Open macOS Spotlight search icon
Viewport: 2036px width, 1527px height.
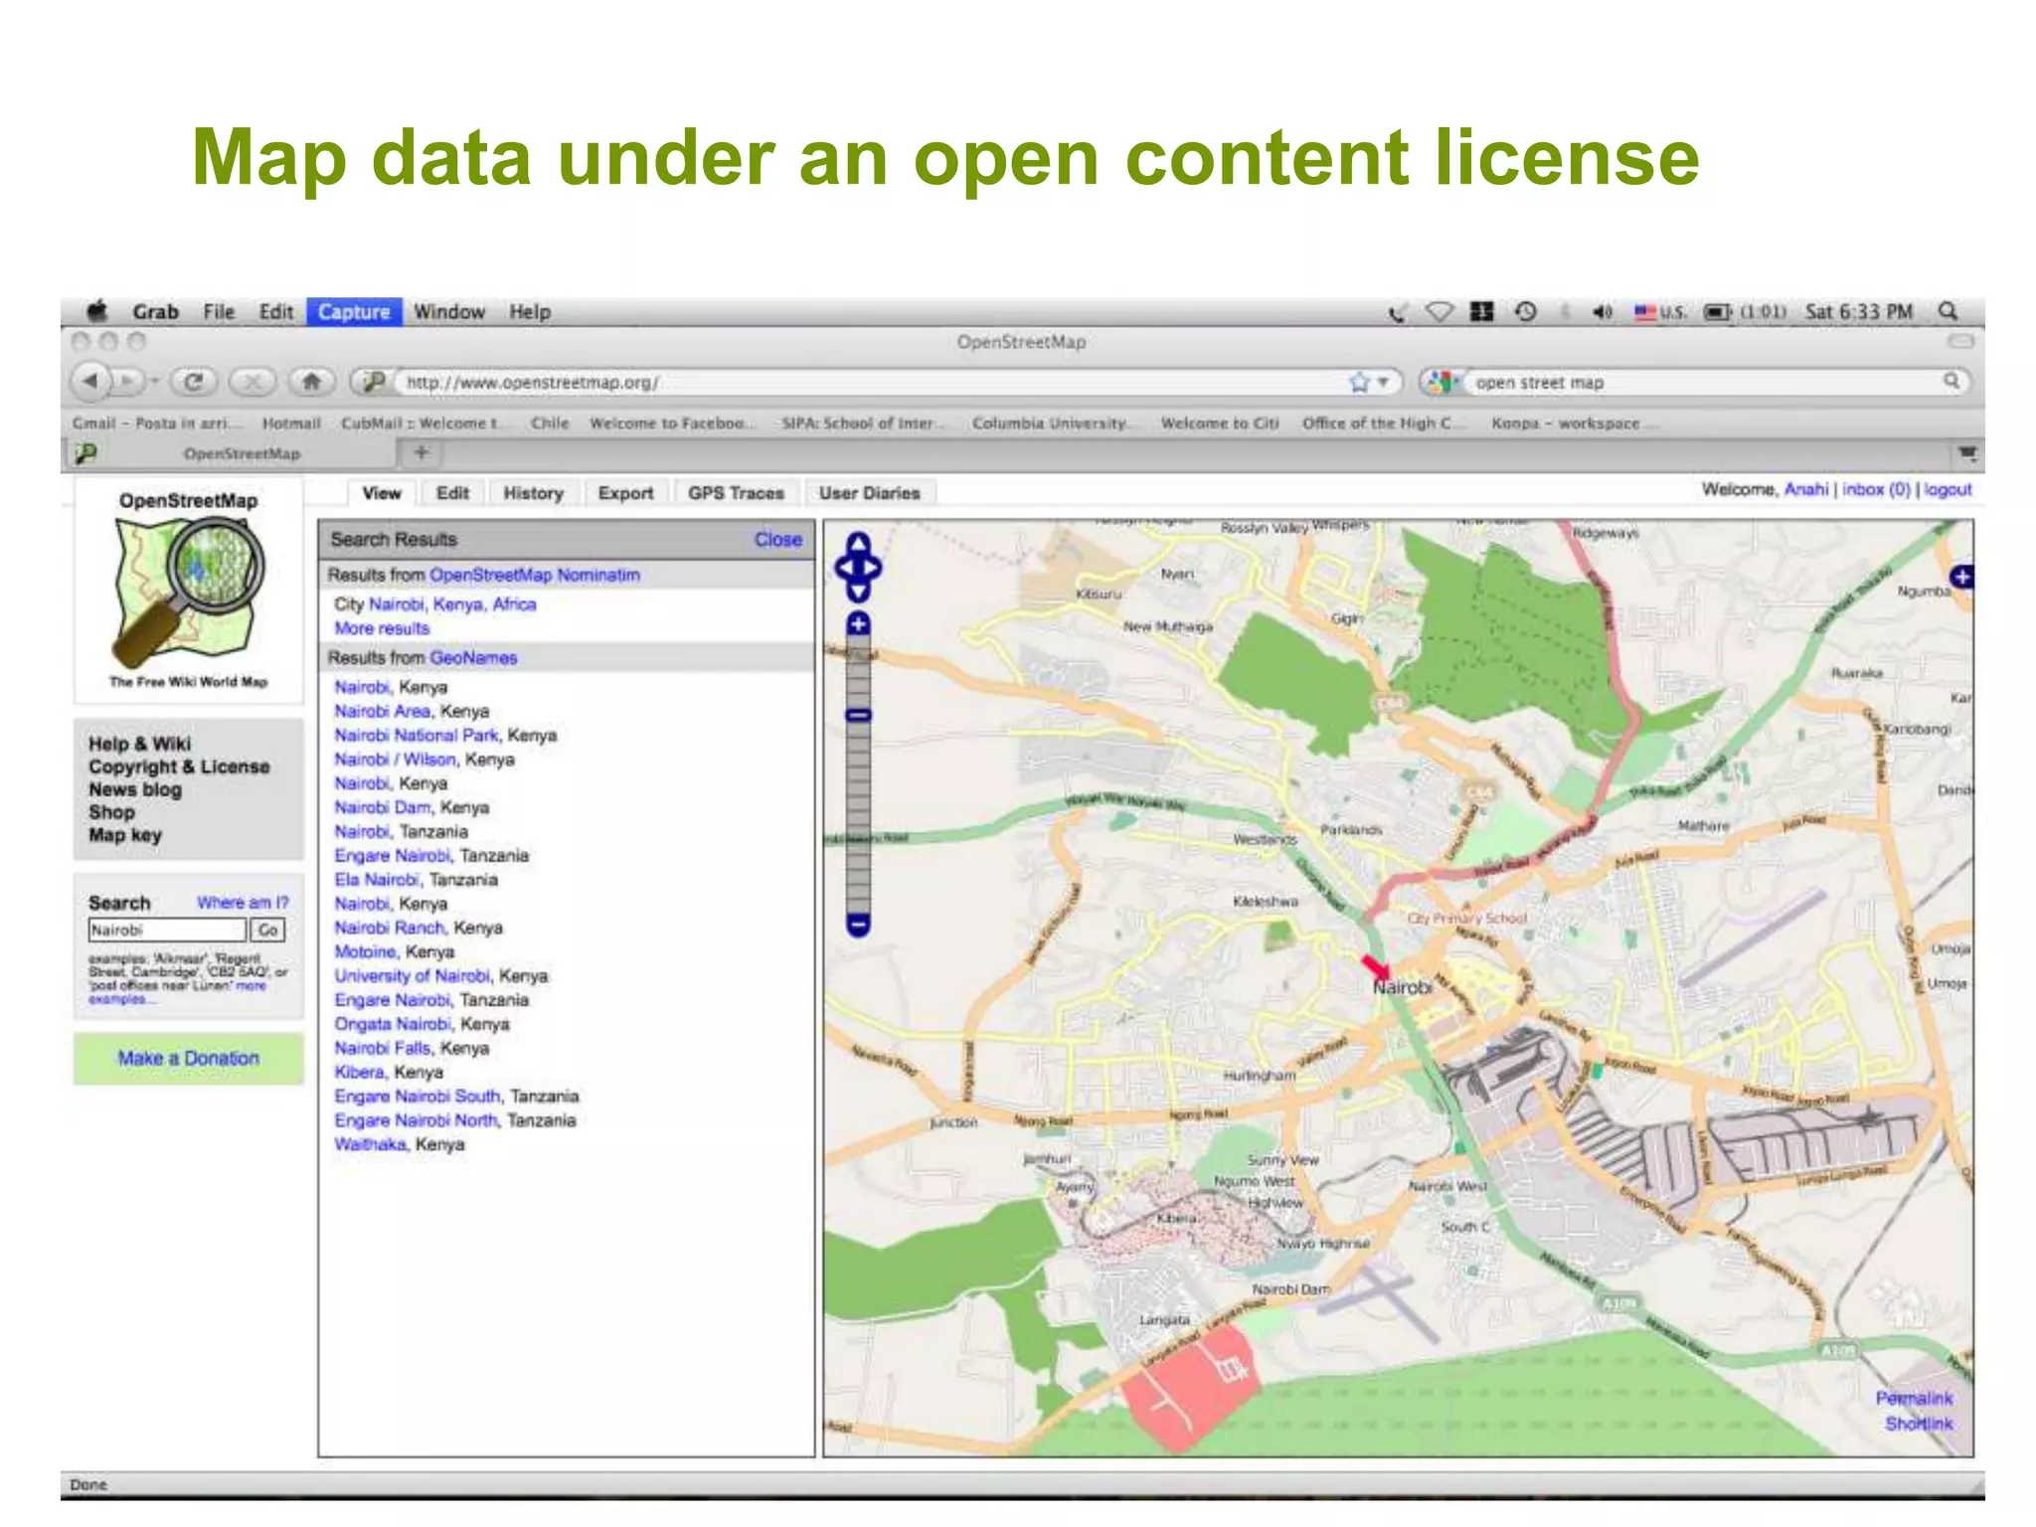pos(1948,311)
